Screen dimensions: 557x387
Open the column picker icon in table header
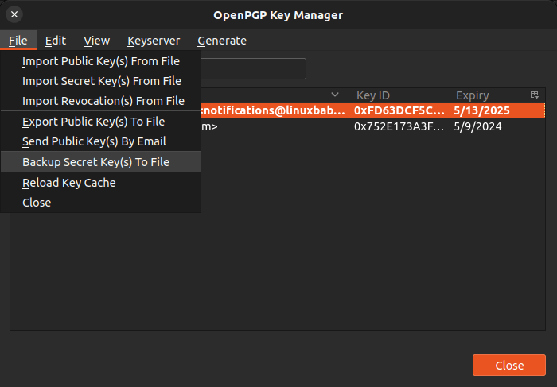coord(534,95)
